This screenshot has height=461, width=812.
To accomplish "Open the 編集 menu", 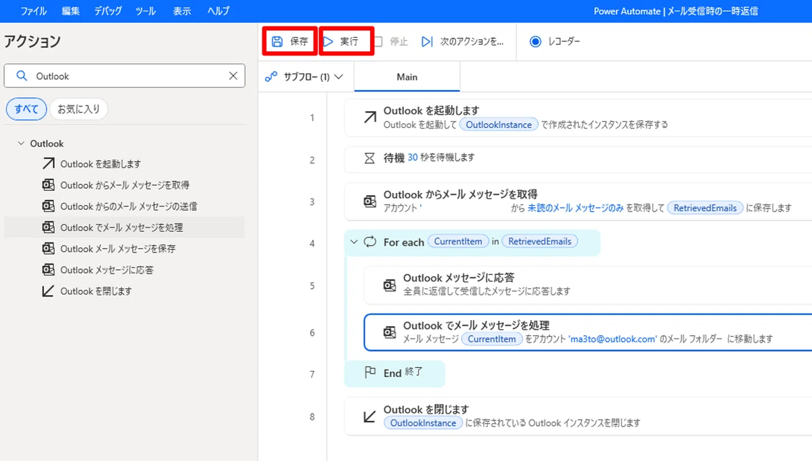I will coord(70,11).
